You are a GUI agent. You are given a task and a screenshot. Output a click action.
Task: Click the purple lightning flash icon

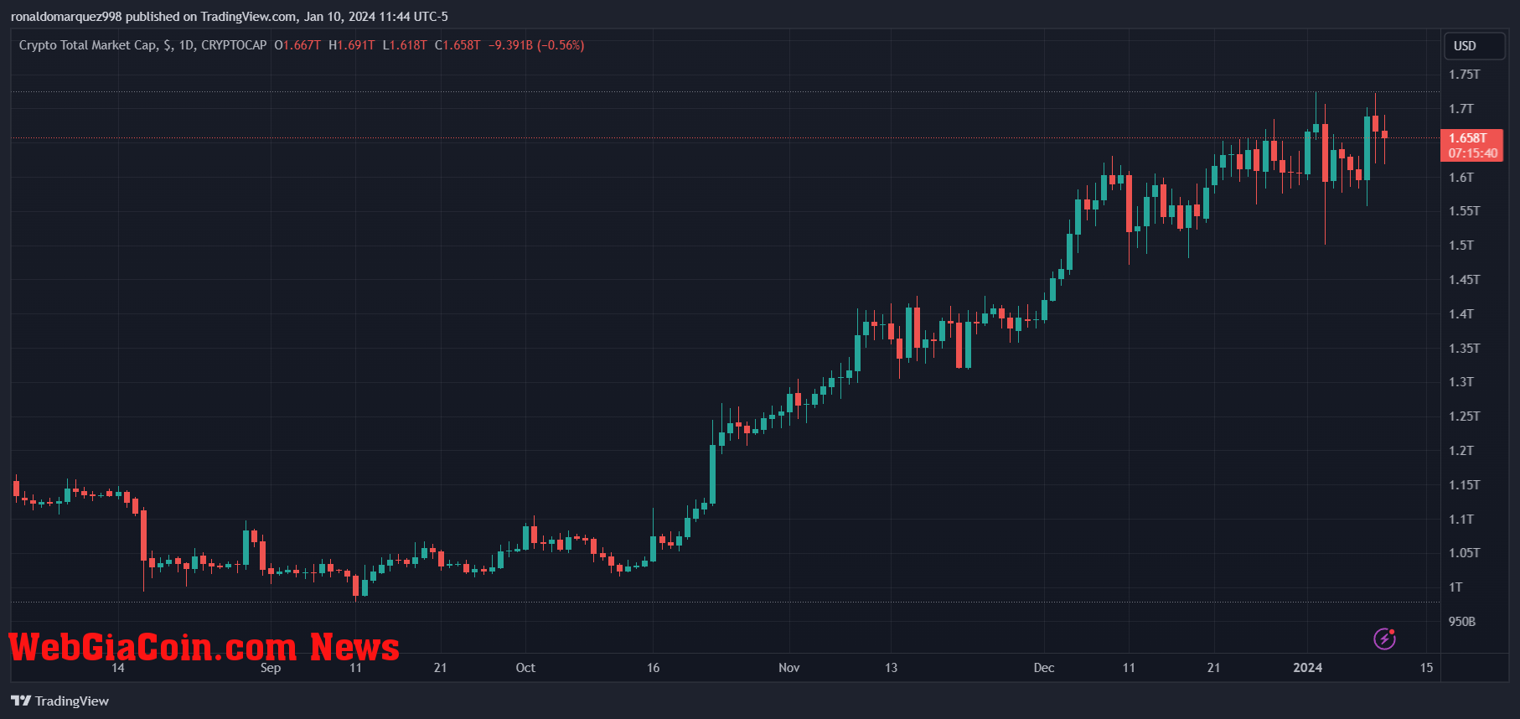click(1385, 639)
